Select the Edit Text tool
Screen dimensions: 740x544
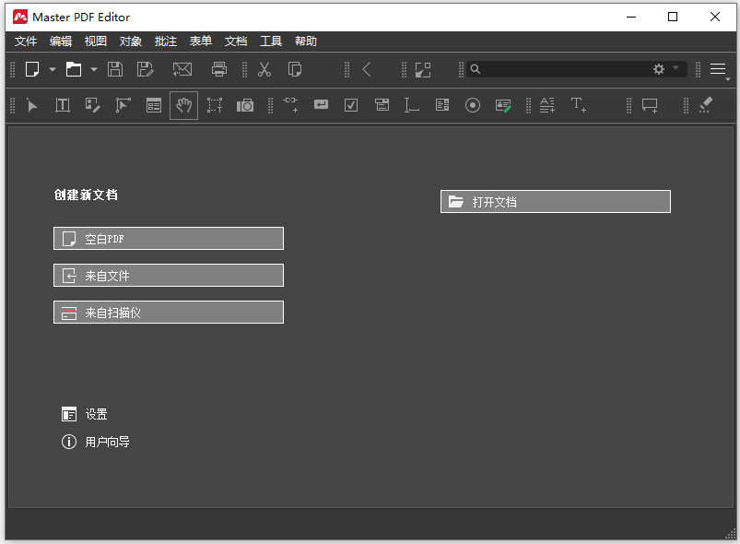click(x=62, y=105)
